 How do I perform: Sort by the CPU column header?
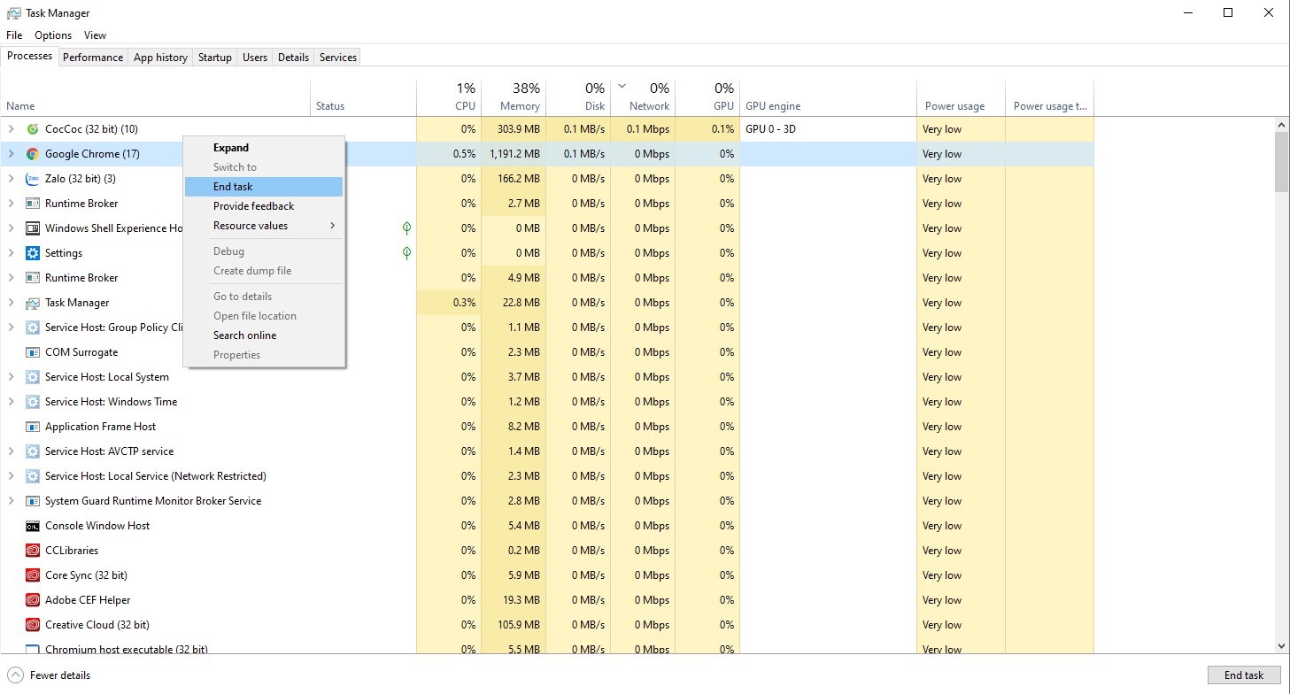(x=449, y=97)
